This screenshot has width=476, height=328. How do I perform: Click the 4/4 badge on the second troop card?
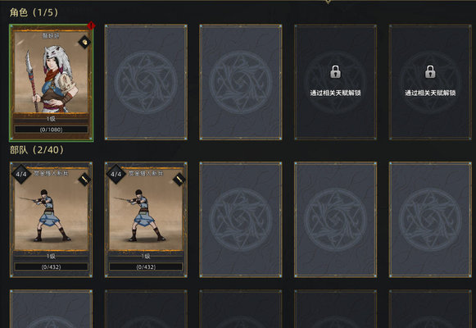point(116,174)
